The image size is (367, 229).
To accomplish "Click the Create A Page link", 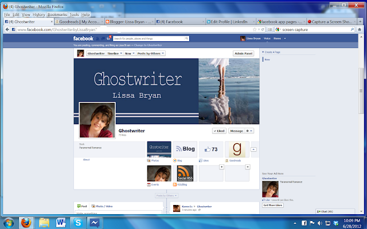I will click(x=271, y=52).
